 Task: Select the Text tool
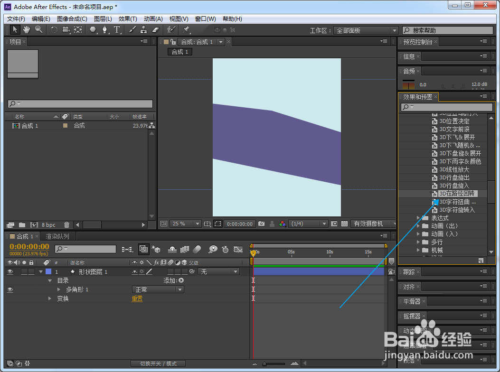coord(117,30)
